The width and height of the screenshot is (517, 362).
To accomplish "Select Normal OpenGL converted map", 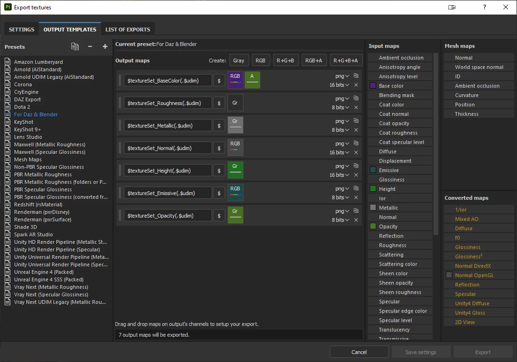I will click(479, 275).
